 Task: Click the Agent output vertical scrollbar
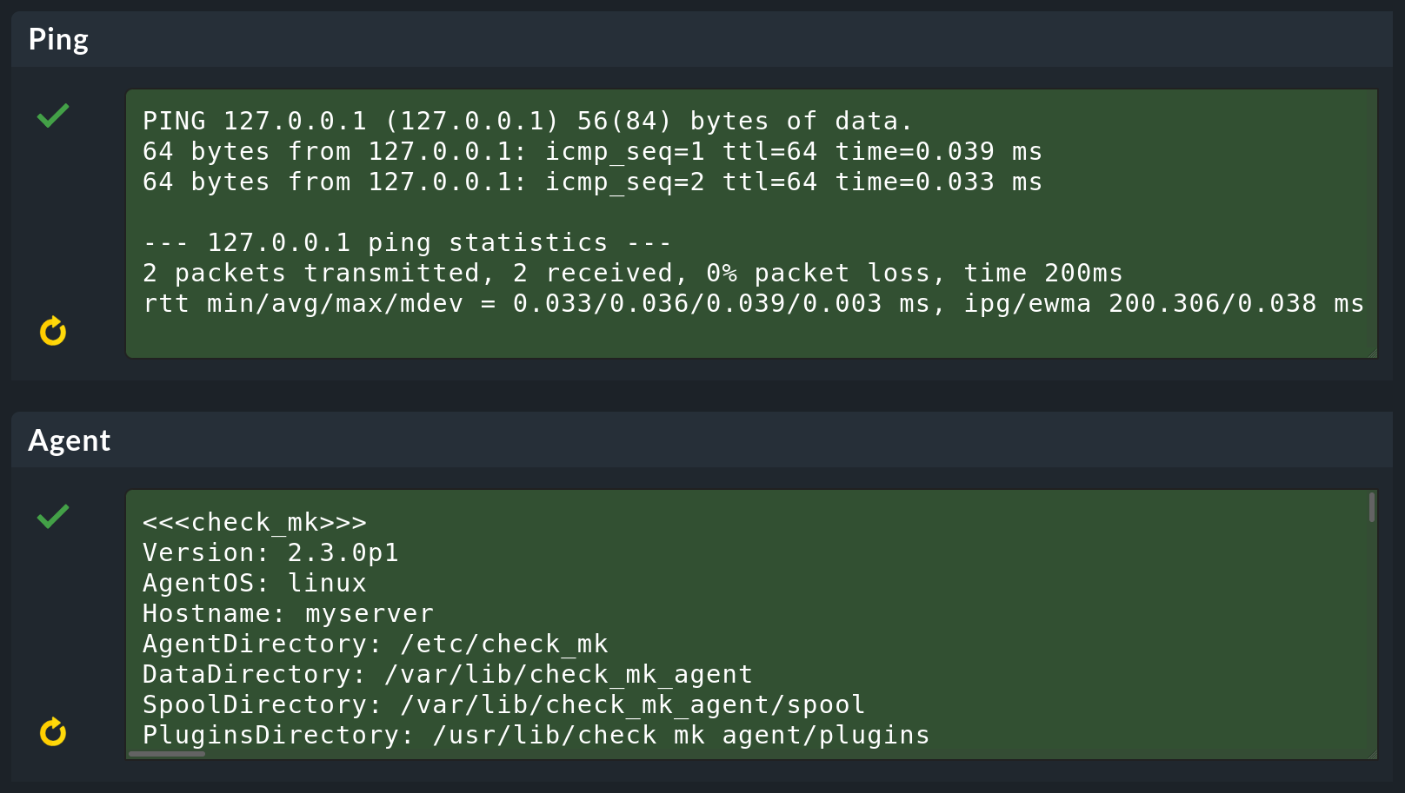pos(1372,507)
